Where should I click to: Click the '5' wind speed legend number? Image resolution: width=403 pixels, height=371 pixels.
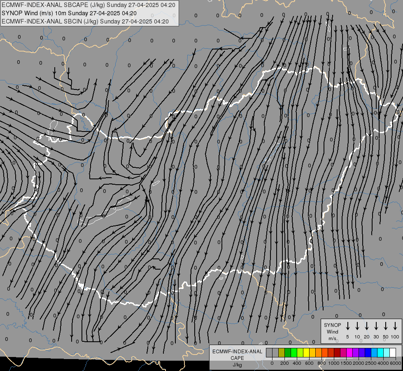[x=347, y=337]
